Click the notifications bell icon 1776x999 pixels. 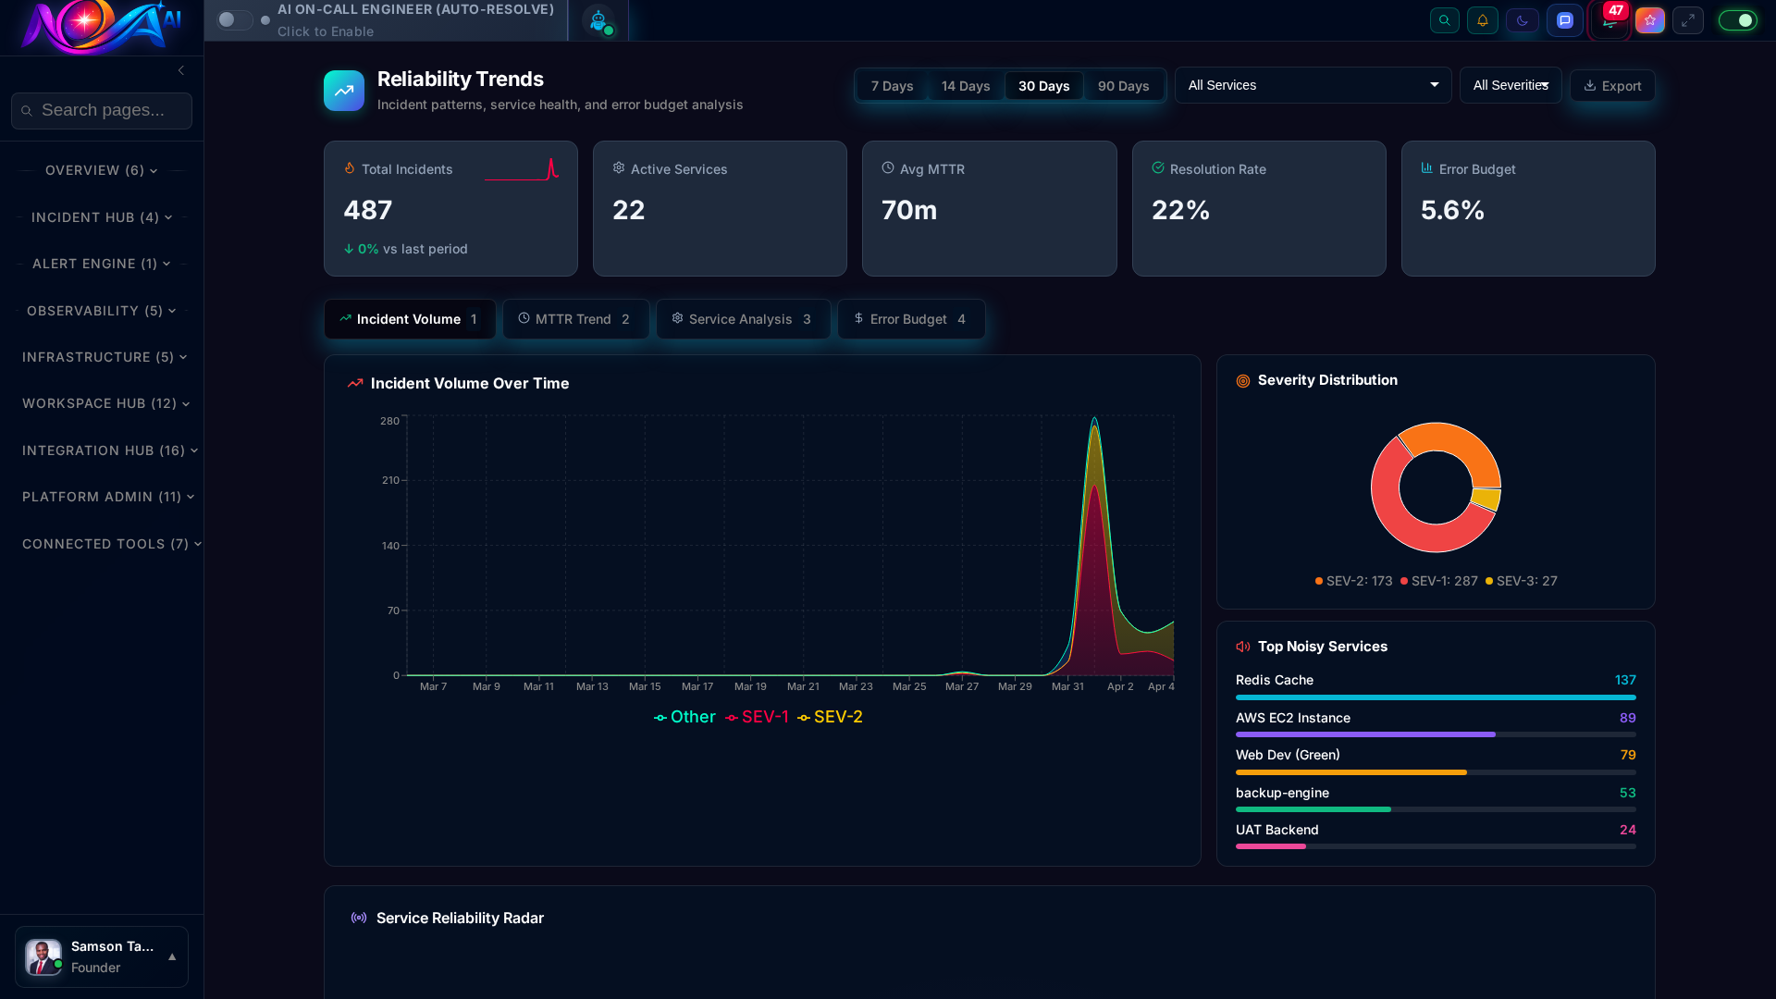[1483, 19]
